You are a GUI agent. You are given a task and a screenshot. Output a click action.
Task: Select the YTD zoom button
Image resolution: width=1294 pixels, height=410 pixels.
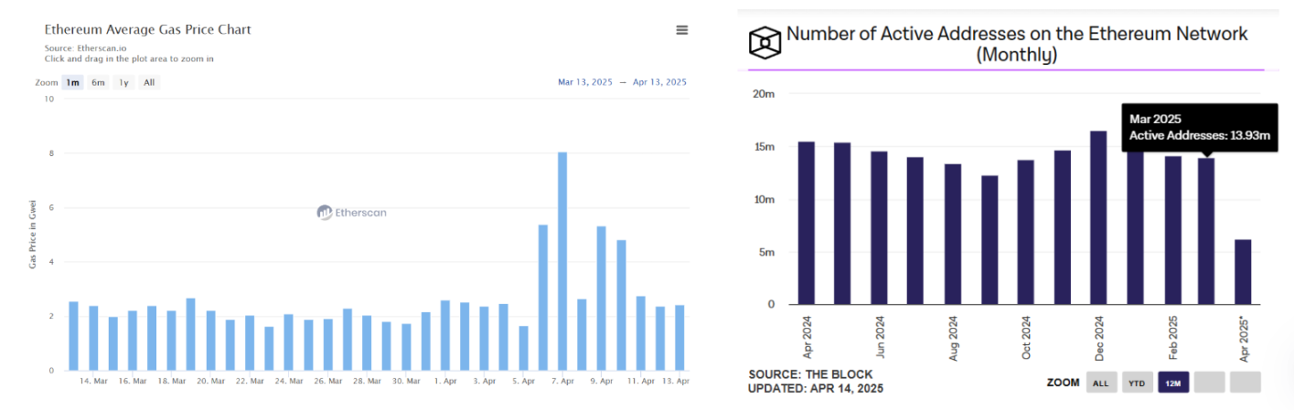(1138, 383)
